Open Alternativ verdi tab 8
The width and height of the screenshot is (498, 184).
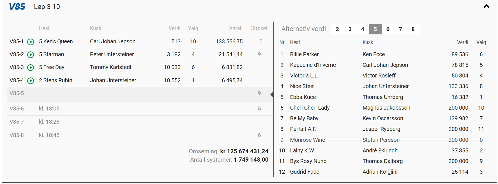tap(413, 29)
